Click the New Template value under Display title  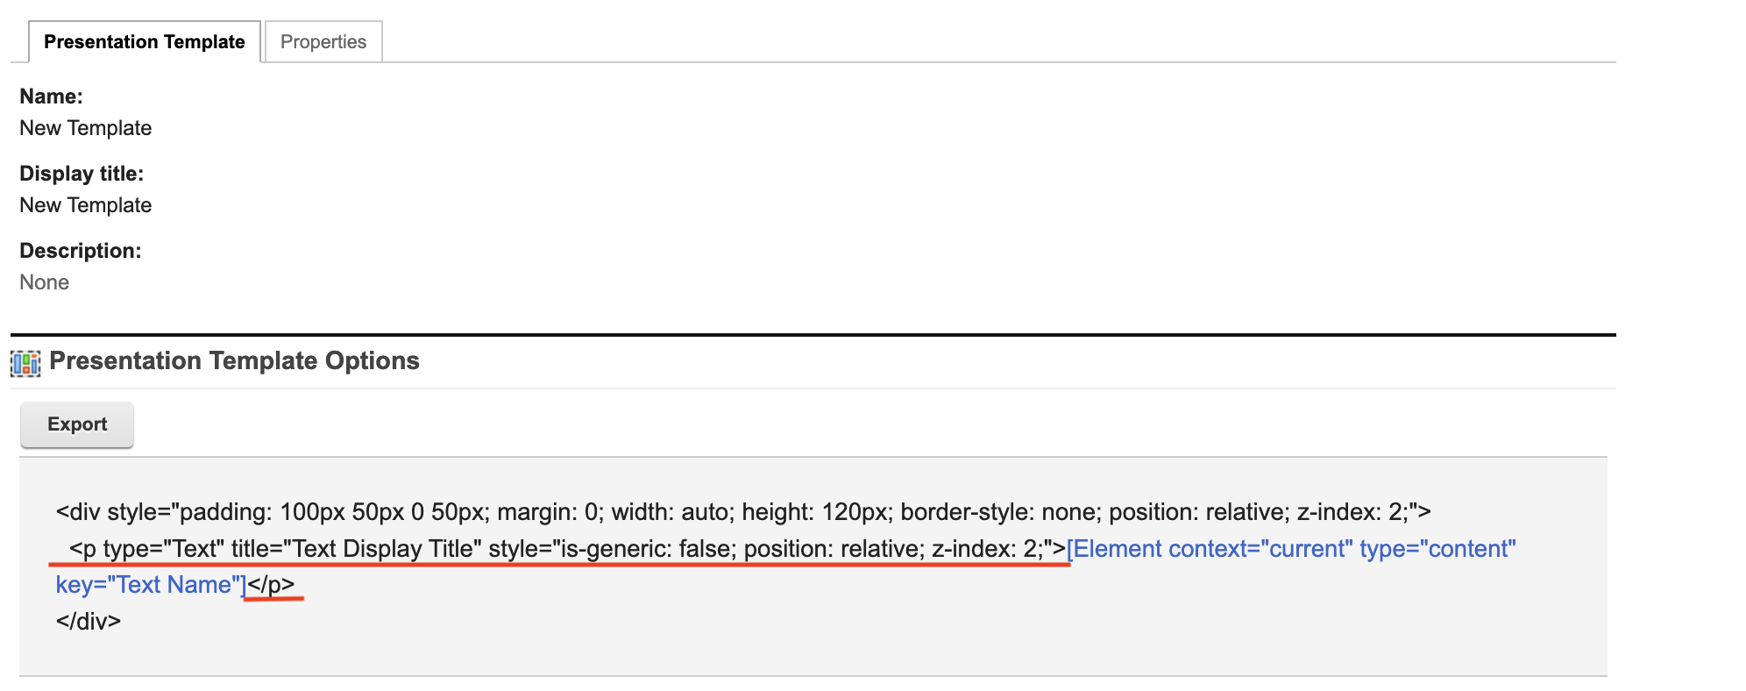click(x=86, y=205)
